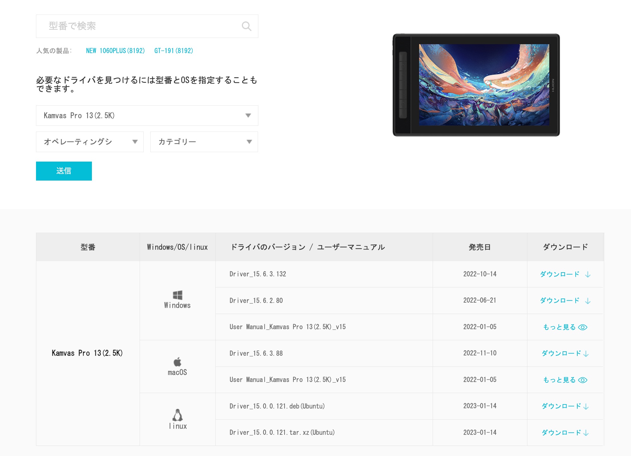Viewport: 631px width, 456px height.
Task: Select text Driver_15.0.0.121.tar.xz(Ubuntu)
Action: click(x=282, y=433)
